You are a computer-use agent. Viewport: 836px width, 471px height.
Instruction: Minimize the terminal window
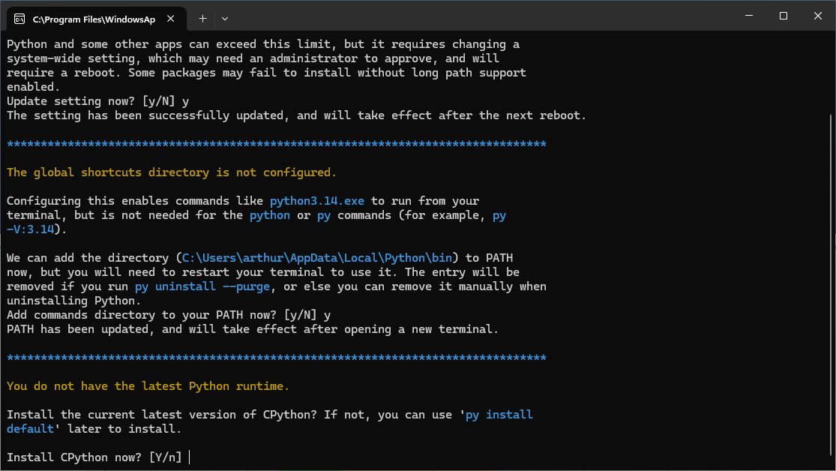[x=749, y=16]
